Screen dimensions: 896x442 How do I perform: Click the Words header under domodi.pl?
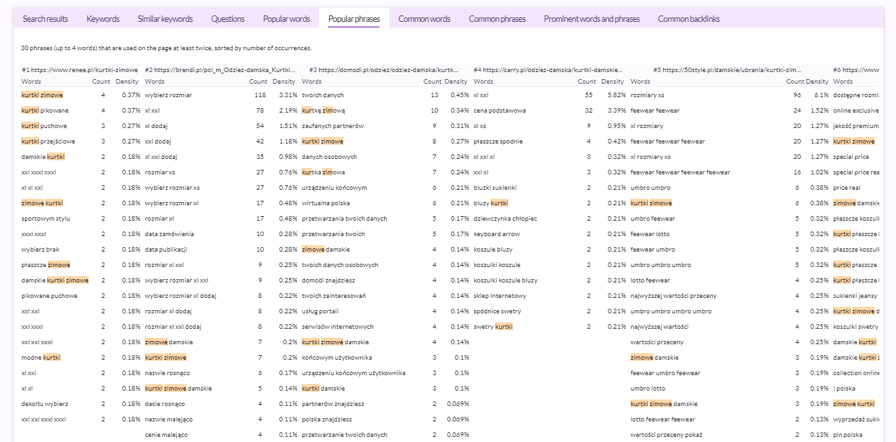point(312,82)
